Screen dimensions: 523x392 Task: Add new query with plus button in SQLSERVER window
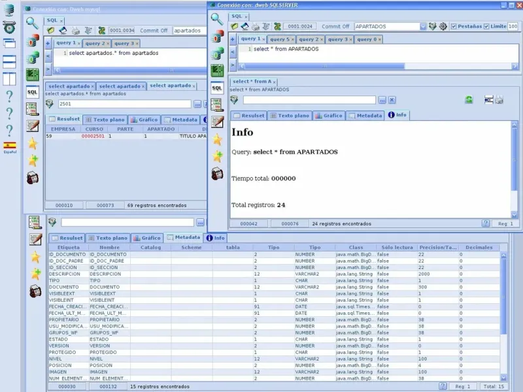[x=233, y=39]
